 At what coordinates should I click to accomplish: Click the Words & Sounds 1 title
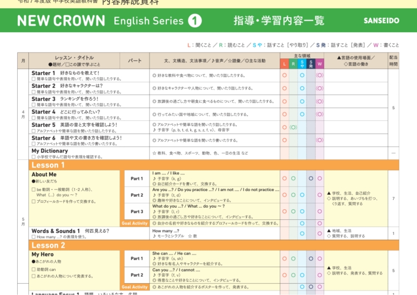point(56,231)
